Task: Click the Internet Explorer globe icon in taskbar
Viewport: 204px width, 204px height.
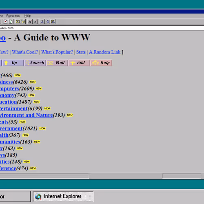Action: [x=38, y=197]
